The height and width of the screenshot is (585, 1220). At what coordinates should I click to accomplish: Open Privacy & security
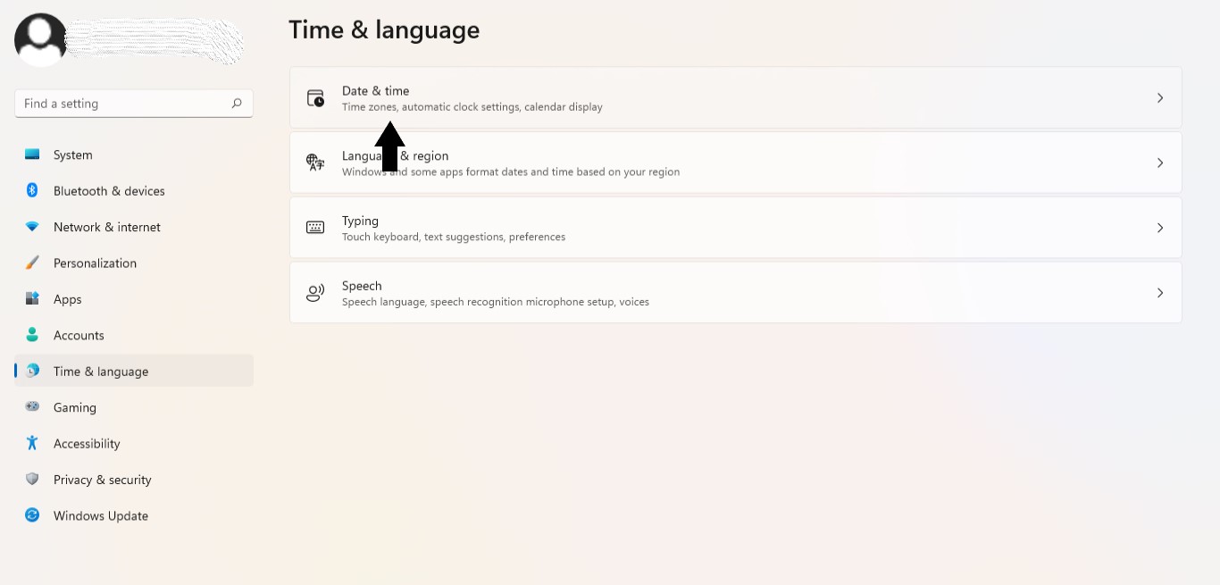point(134,480)
